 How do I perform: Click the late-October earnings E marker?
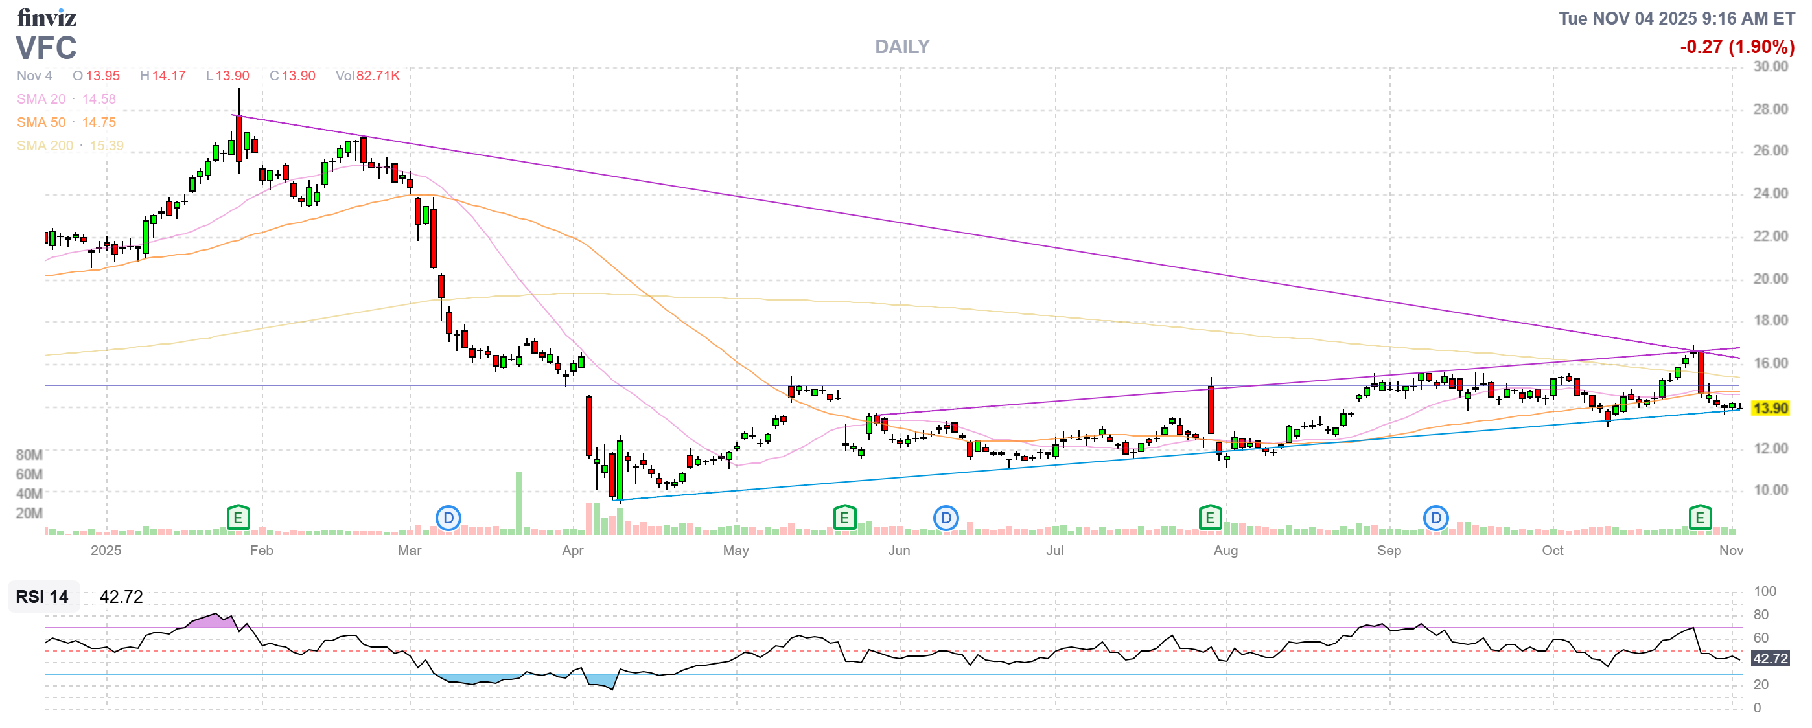click(x=1700, y=519)
